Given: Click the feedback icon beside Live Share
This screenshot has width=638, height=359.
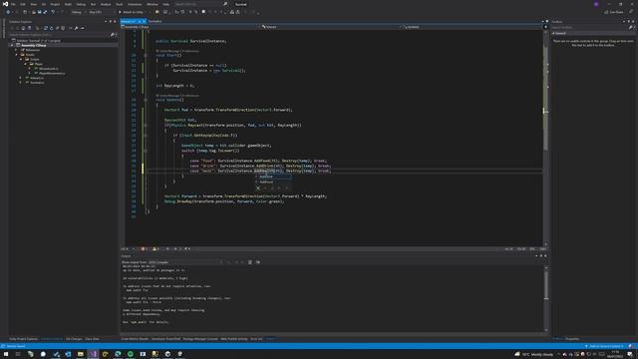Looking at the screenshot, I should (631, 12).
